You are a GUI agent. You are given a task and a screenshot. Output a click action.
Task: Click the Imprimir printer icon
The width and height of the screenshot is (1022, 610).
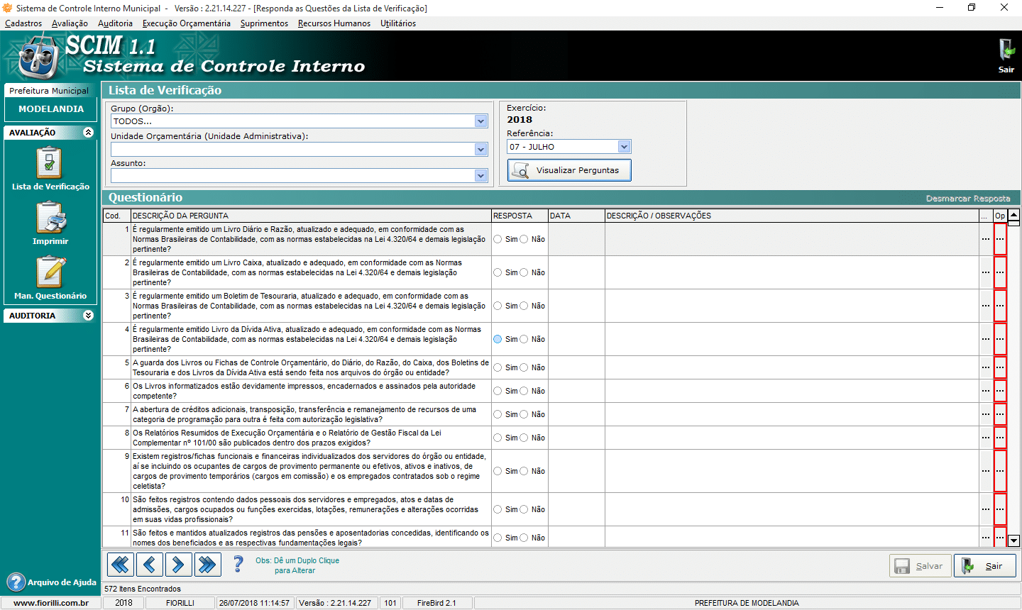pos(50,218)
